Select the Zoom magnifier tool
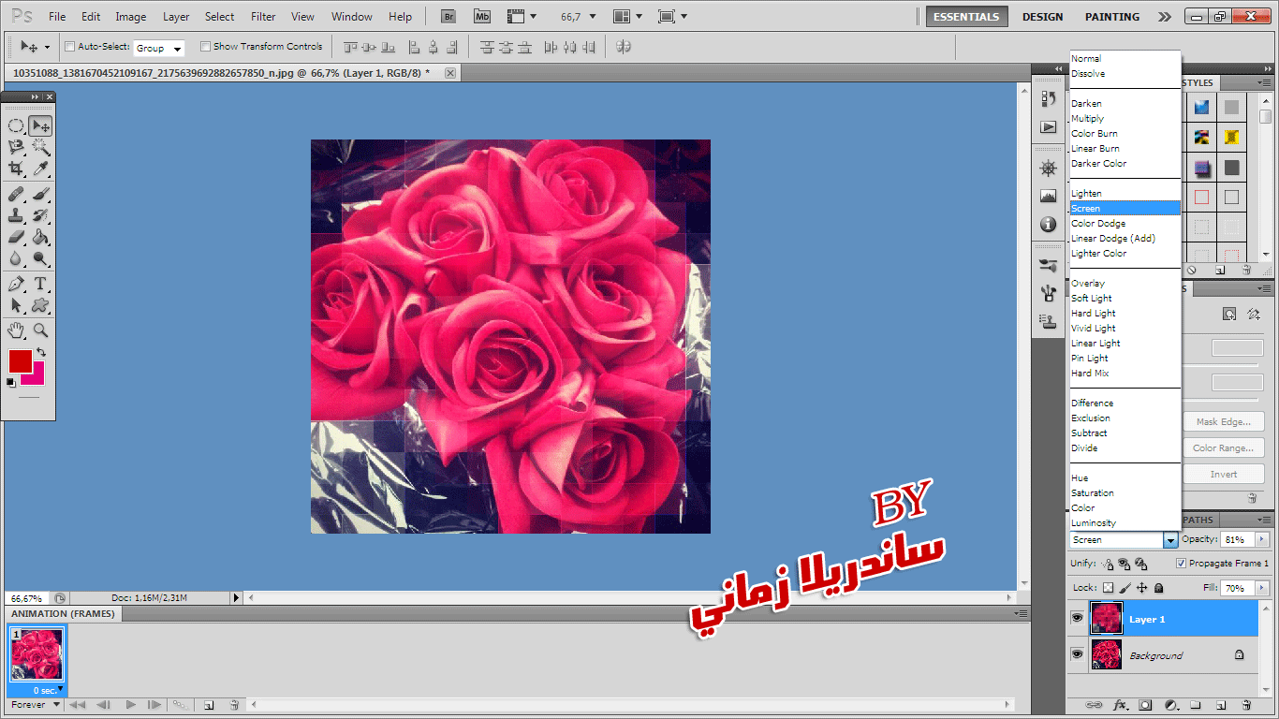Screen dimensions: 1279x719 40,330
